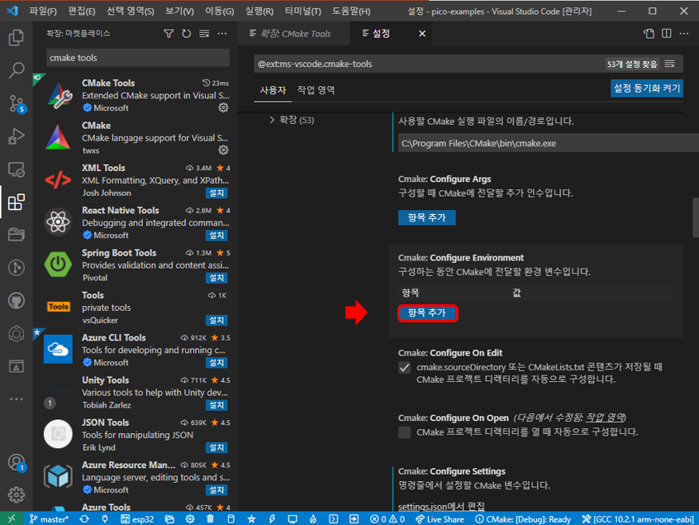Image resolution: width=699 pixels, height=525 pixels.
Task: Show additional views via ellipsis in activity bar
Action: coord(16,399)
